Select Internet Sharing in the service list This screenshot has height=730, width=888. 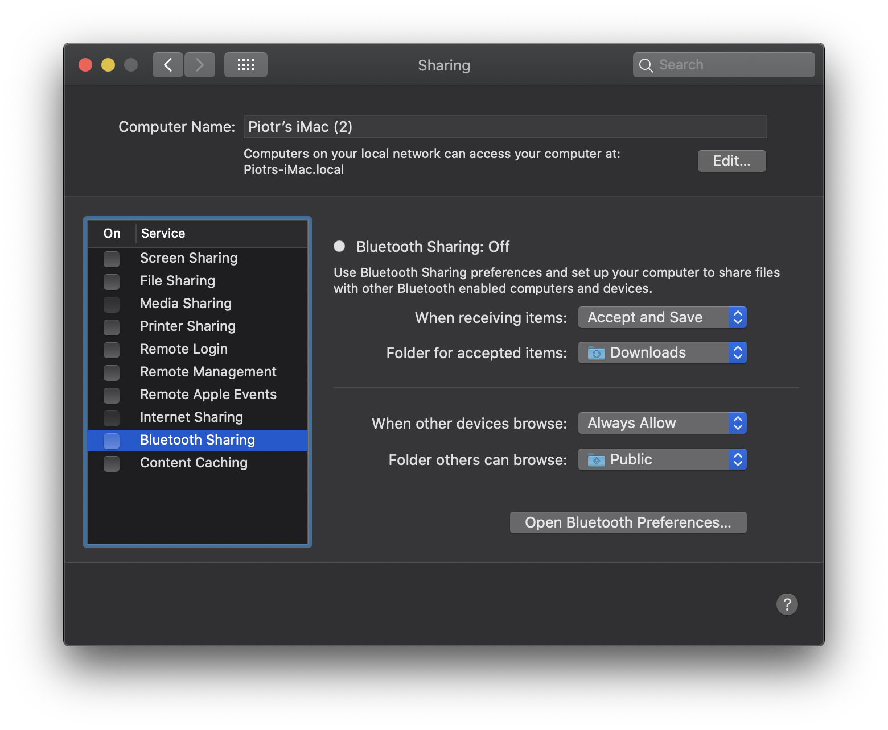point(191,417)
